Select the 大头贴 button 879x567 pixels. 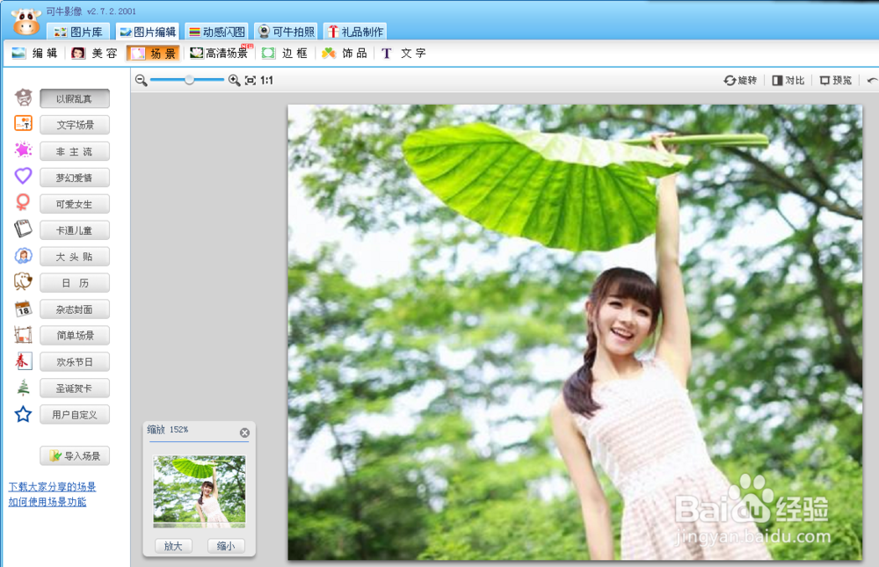(x=75, y=257)
